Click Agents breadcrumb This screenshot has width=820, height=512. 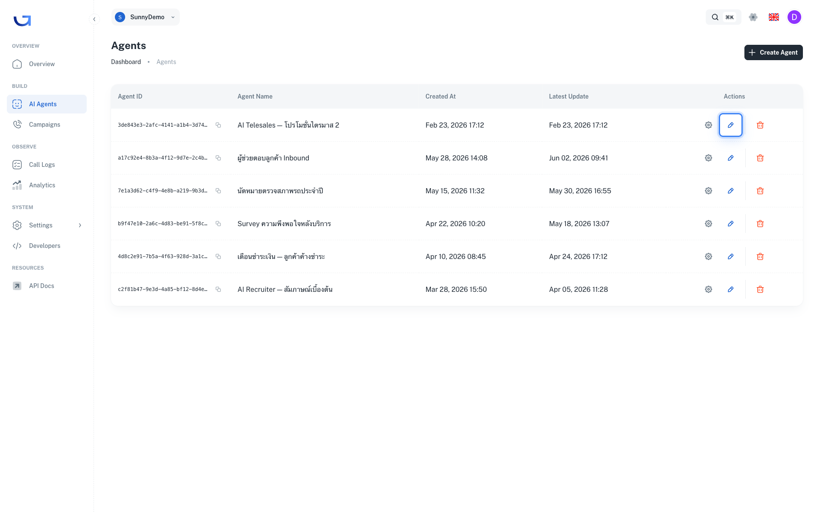pos(166,62)
